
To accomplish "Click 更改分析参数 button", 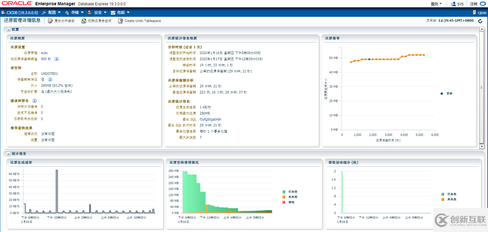I will [x=61, y=21].
